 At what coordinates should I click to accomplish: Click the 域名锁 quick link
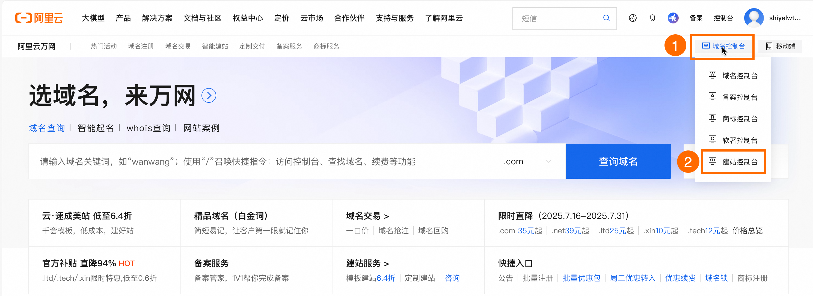[716, 278]
